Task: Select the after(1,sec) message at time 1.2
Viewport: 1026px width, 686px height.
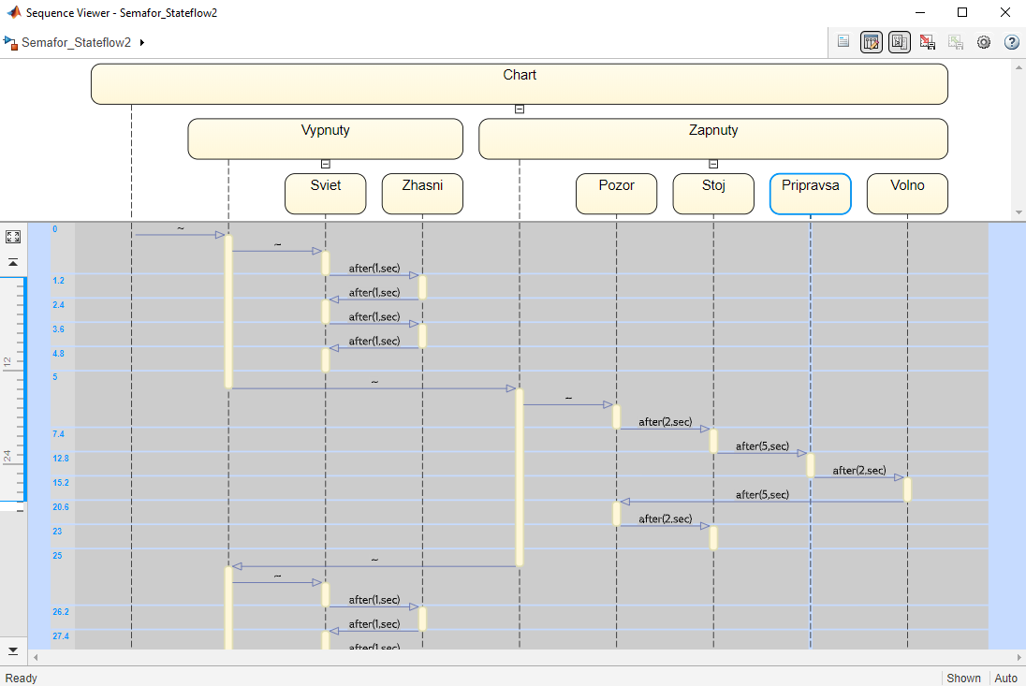Action: (x=374, y=269)
